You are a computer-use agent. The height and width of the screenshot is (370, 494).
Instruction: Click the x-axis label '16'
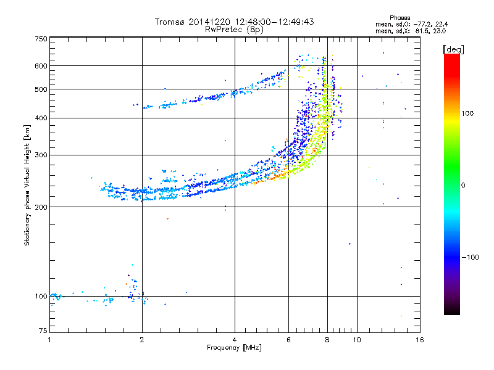point(420,340)
